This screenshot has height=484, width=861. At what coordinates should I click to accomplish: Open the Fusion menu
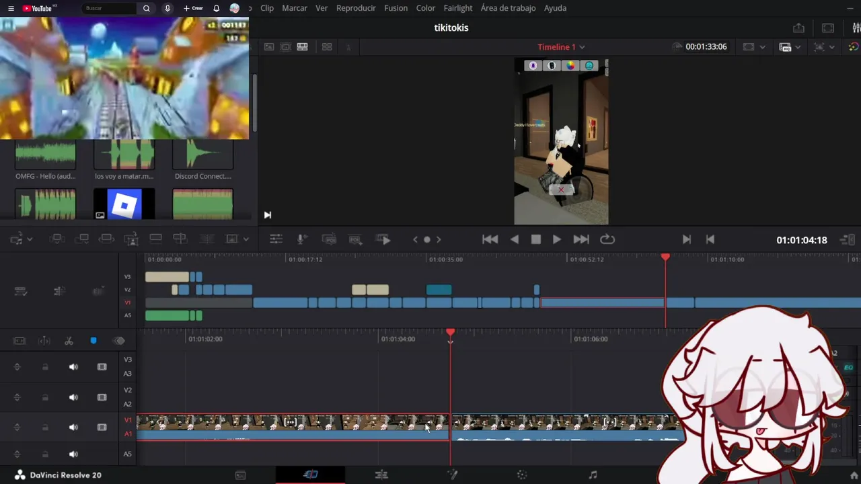(x=396, y=8)
